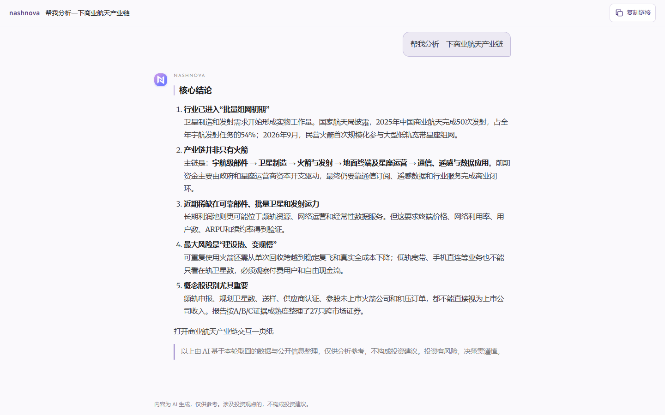Screen dimensions: 665x415
Task: Click the paragraph starting 卫星制造和发射需求
Action: pyautogui.click(x=346, y=128)
